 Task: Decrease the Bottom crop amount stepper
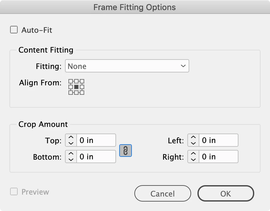tap(71, 159)
